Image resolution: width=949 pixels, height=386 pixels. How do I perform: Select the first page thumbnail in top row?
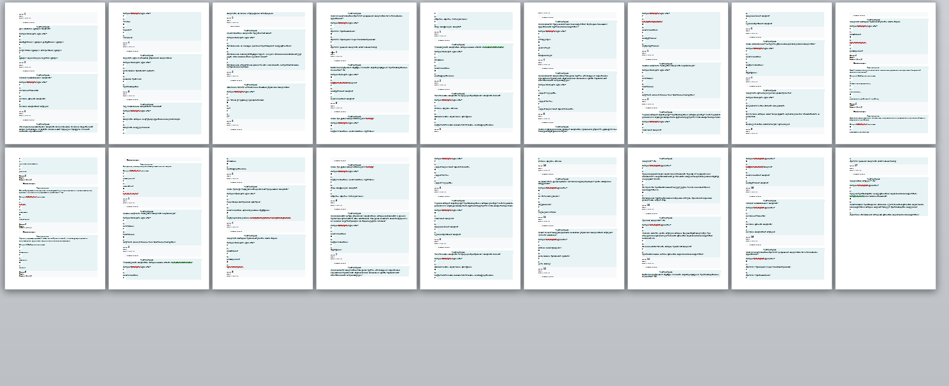point(55,73)
